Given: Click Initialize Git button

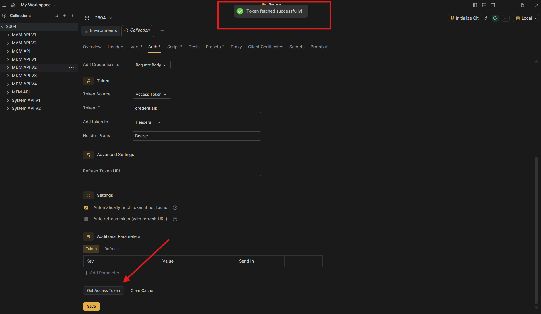Looking at the screenshot, I should [x=464, y=18].
